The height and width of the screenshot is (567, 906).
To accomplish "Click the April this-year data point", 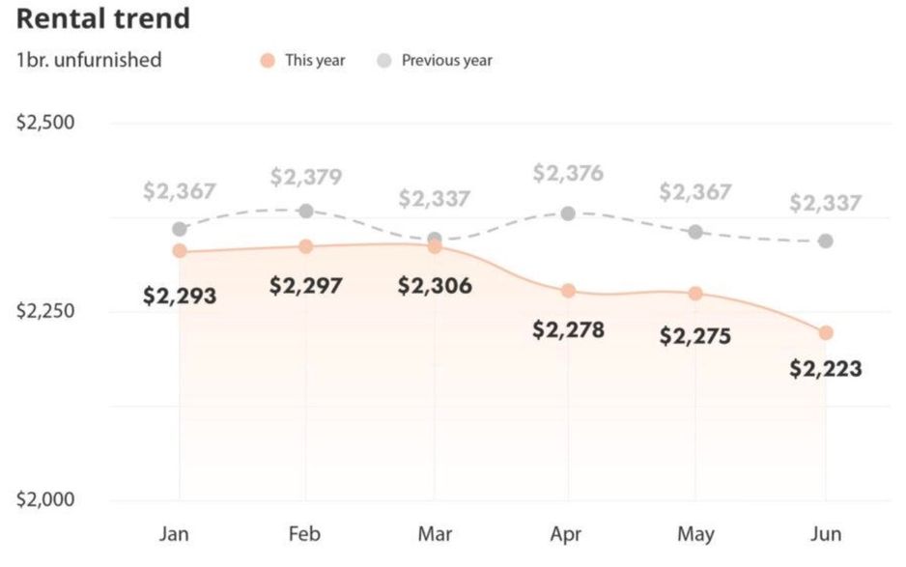I will (x=568, y=291).
